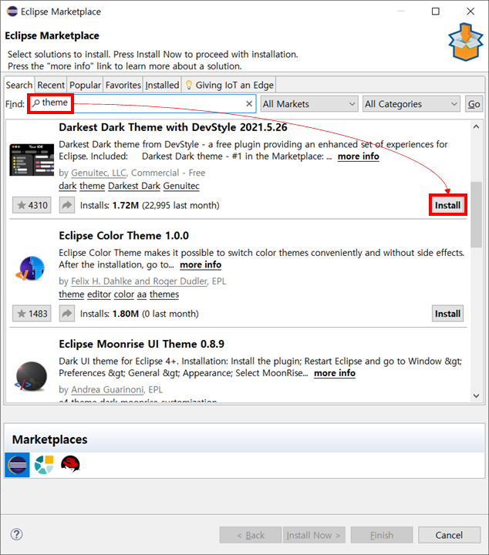Click the Eclipse logo in title bar
Viewport: 489px width, 555px height.
pyautogui.click(x=12, y=12)
